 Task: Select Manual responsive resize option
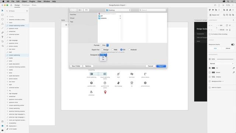click(228, 48)
